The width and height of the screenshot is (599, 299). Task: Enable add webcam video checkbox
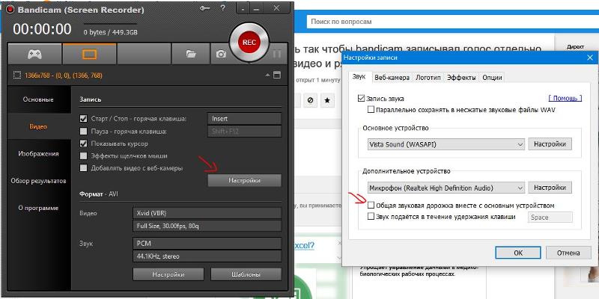point(83,167)
